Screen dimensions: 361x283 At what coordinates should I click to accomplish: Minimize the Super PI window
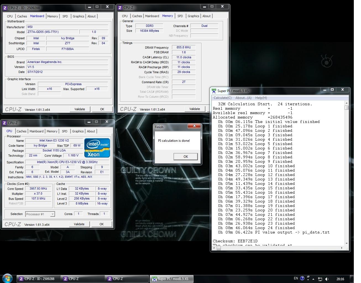click(325, 90)
